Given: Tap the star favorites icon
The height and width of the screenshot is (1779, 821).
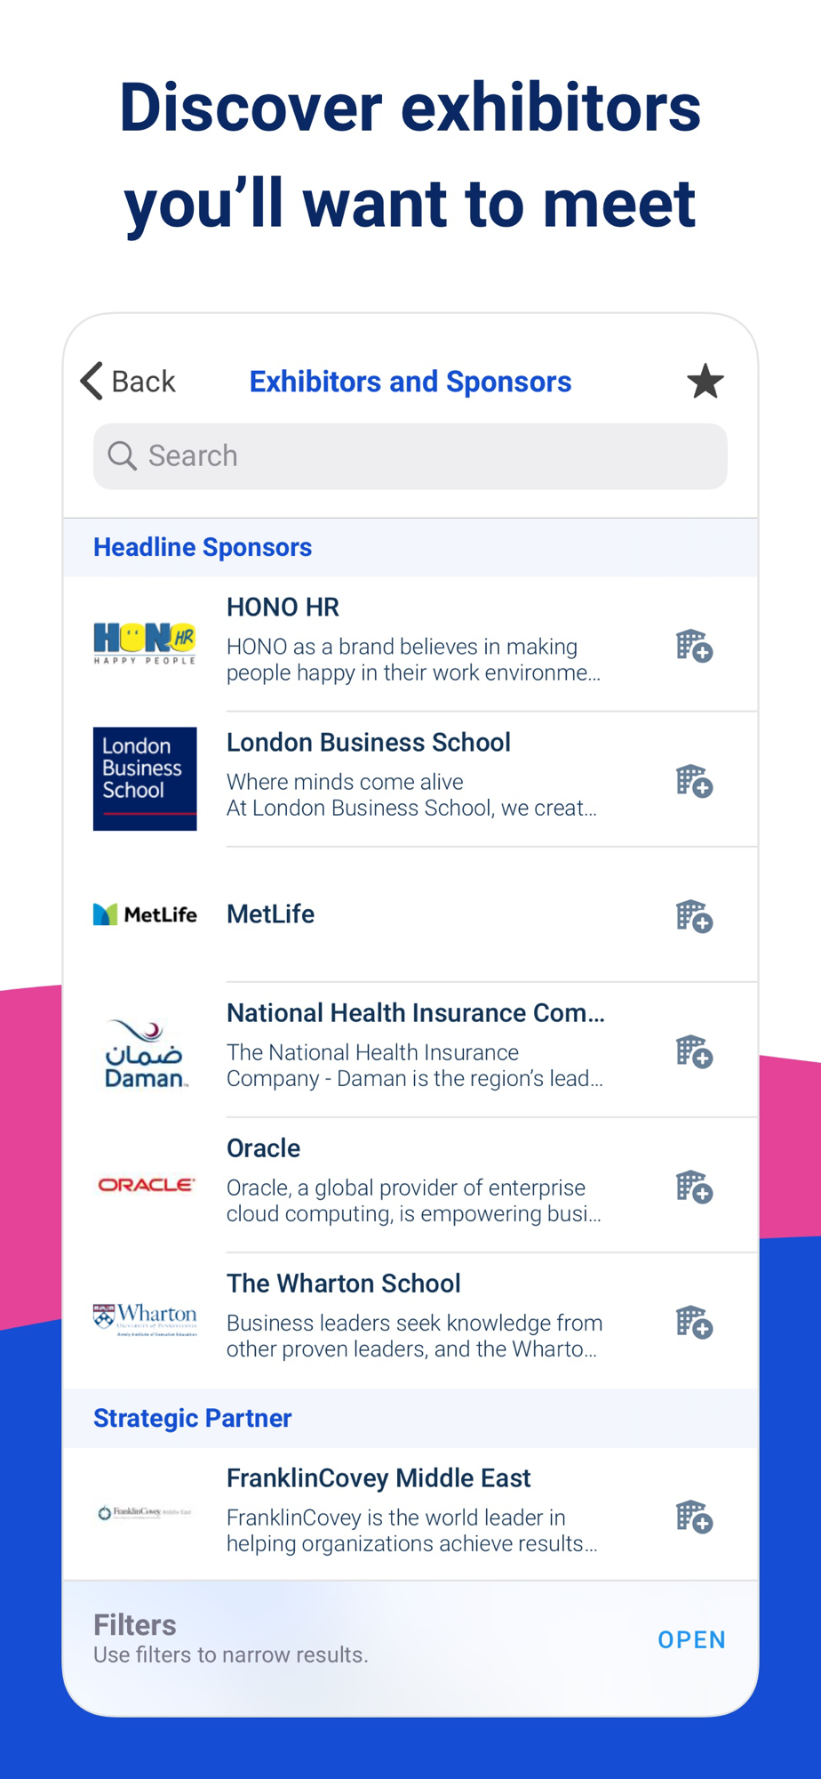Looking at the screenshot, I should point(705,382).
